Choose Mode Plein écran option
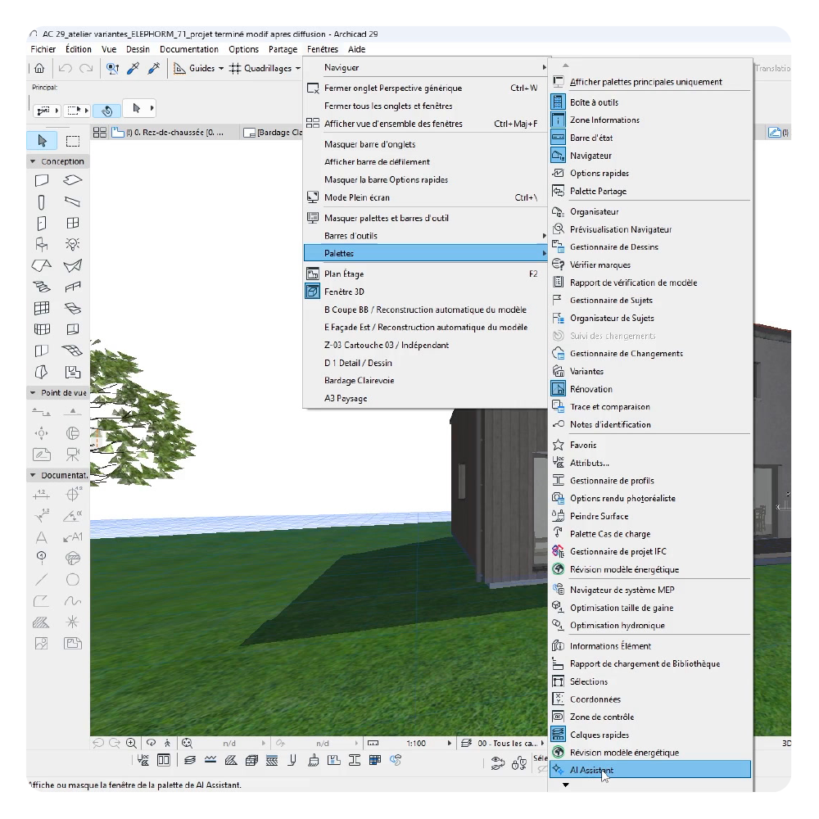Image resolution: width=819 pixels, height=819 pixels. tap(356, 197)
